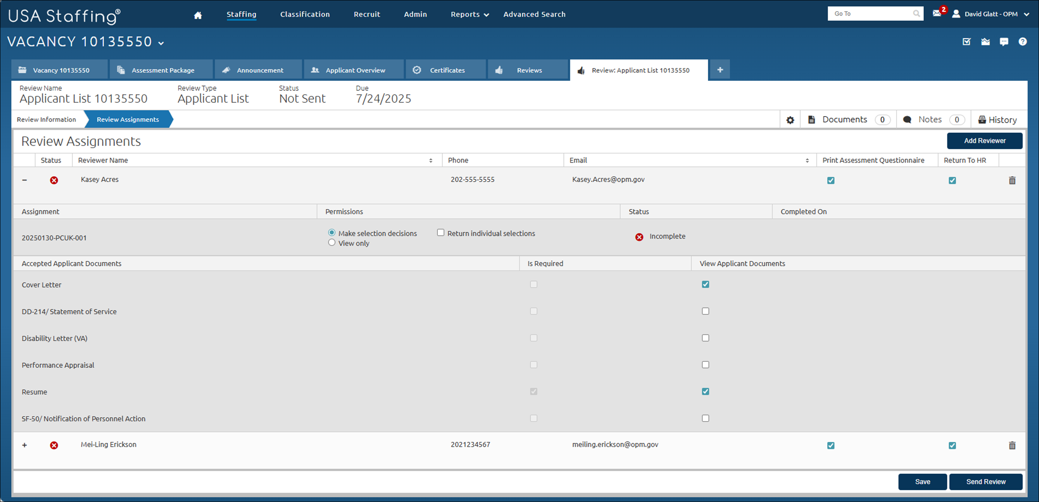
Task: Click the Send Review button
Action: coord(985,482)
